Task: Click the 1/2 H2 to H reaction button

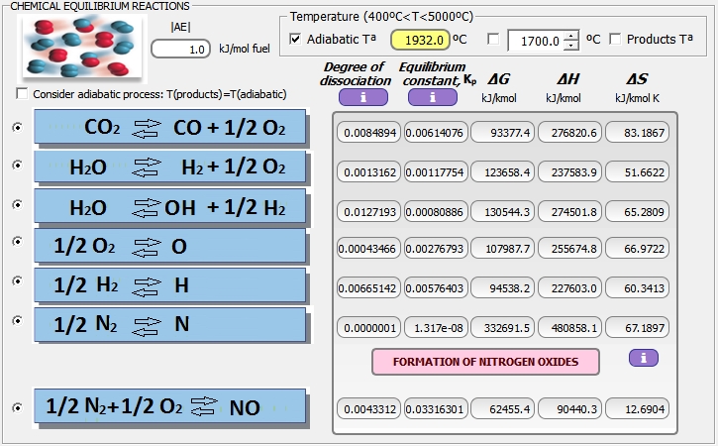Action: 170,284
